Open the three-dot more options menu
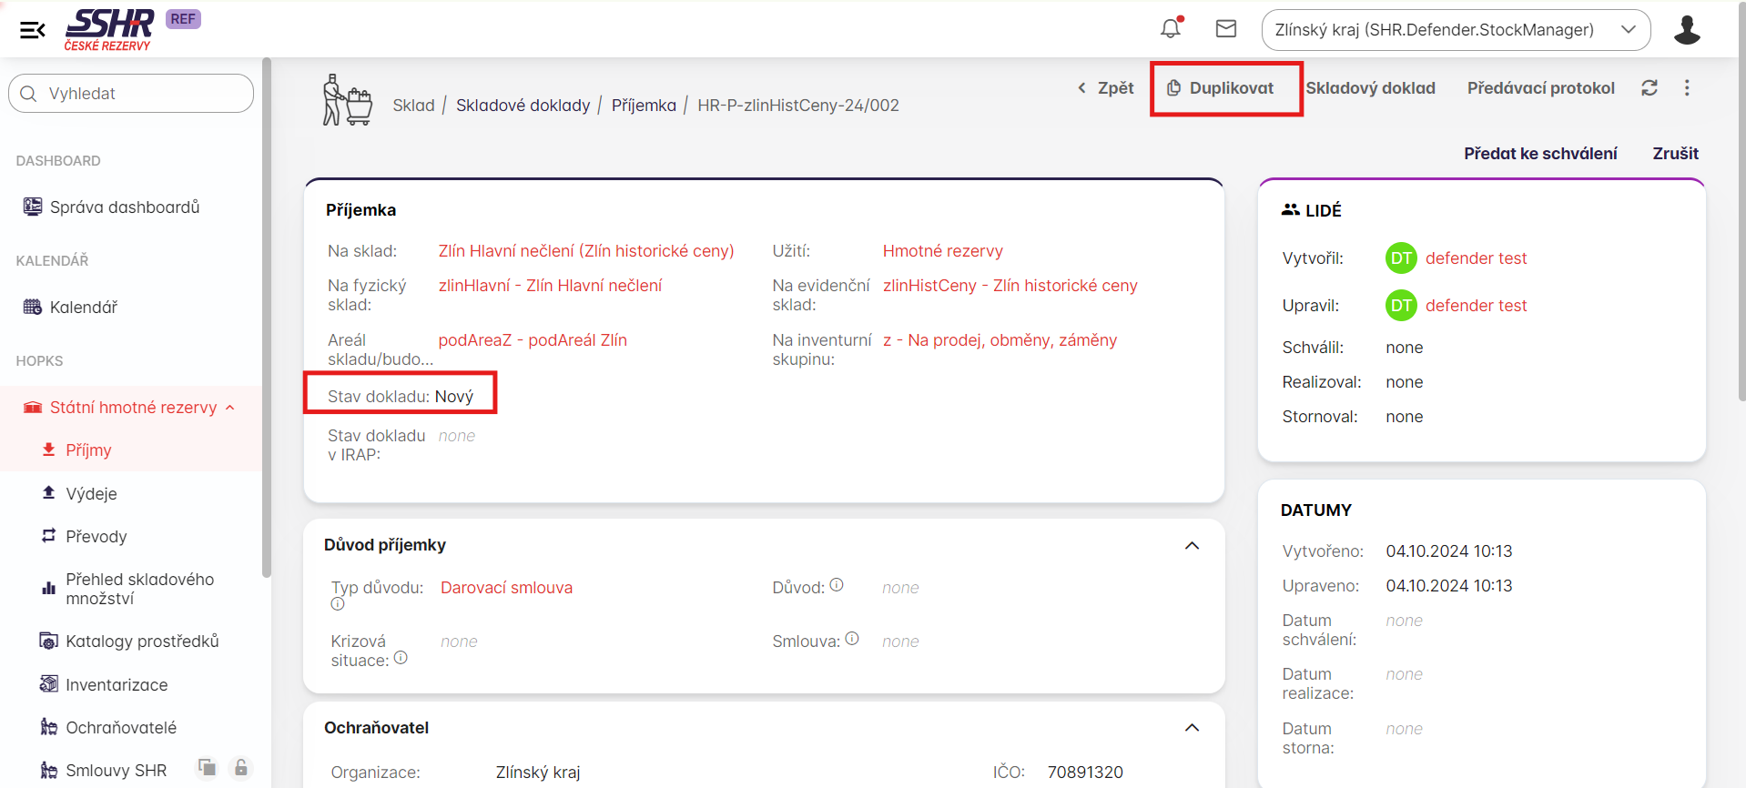This screenshot has height=788, width=1746. coord(1687,88)
